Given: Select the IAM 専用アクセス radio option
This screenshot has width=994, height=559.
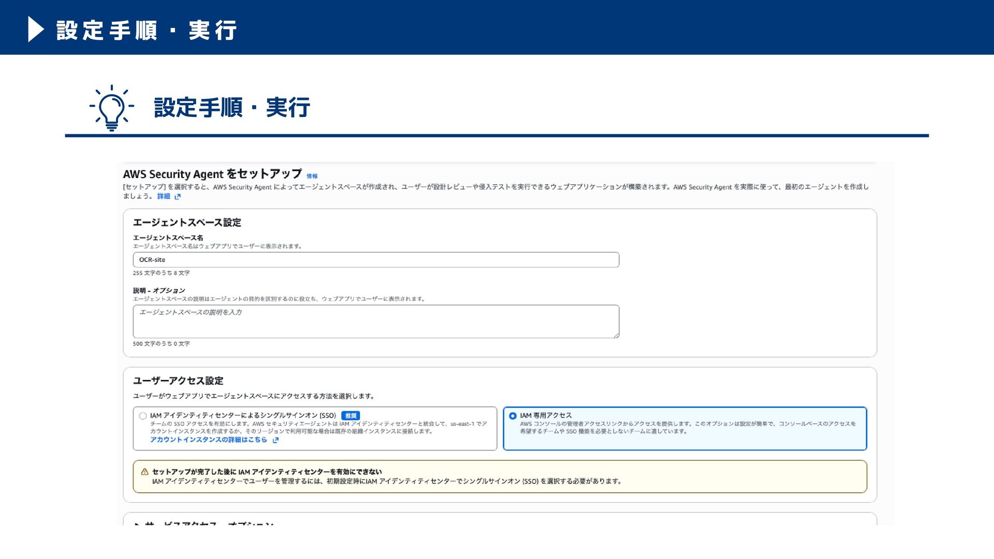Looking at the screenshot, I should click(x=513, y=416).
